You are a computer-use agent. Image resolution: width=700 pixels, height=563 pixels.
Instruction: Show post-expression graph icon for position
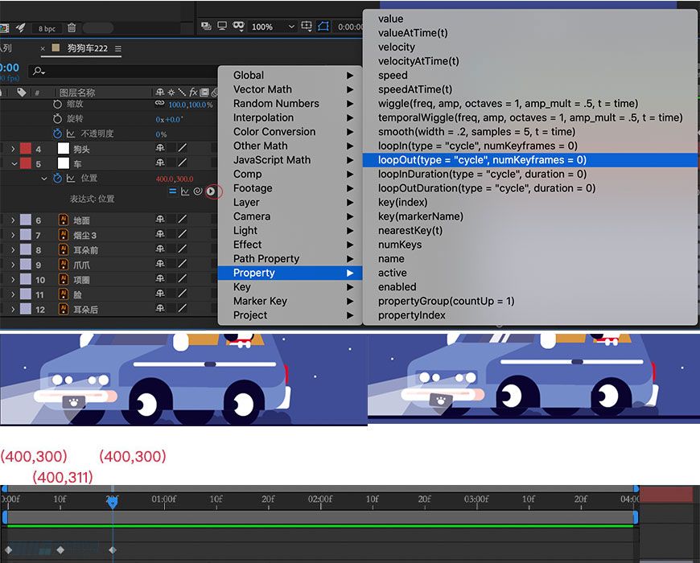click(x=185, y=191)
